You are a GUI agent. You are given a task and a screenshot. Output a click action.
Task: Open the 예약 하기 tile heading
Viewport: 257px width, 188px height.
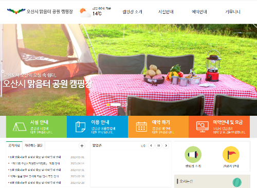161,122
